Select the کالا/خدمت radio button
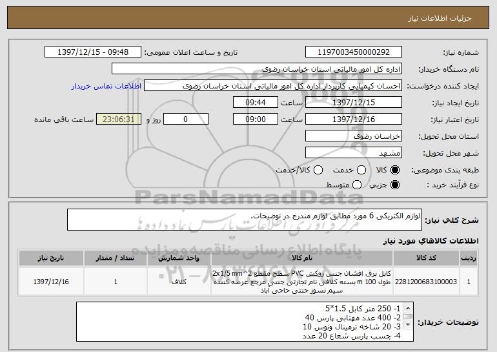Viewport: 497px width, 352px height. (318, 171)
